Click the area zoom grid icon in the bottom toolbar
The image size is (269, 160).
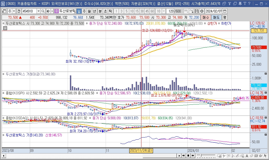219,156
